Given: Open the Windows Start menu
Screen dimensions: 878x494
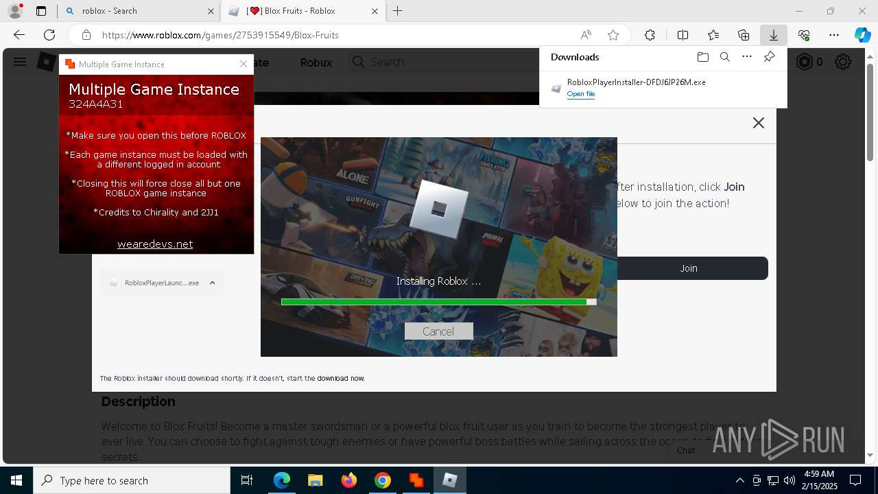Looking at the screenshot, I should pos(16,480).
